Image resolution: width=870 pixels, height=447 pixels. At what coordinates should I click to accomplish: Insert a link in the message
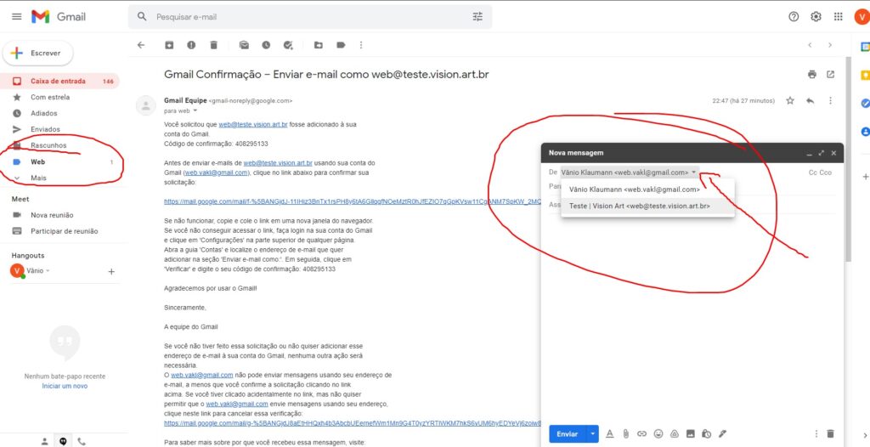tap(642, 433)
